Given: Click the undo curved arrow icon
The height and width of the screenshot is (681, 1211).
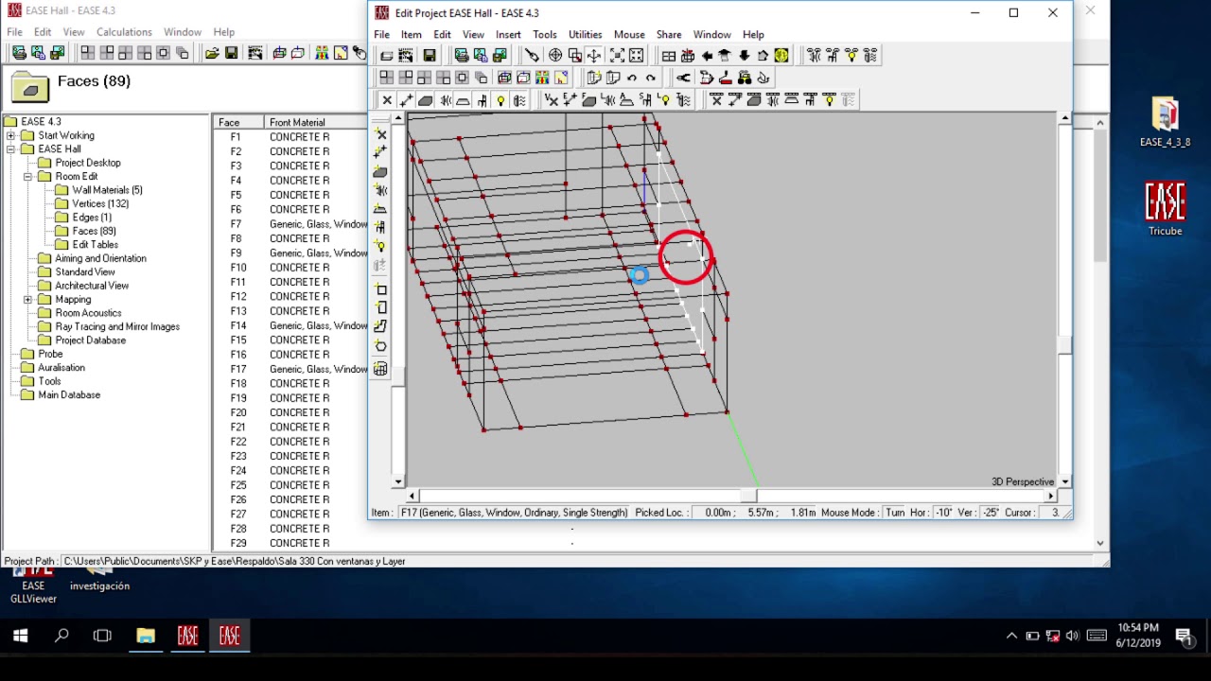Looking at the screenshot, I should click(632, 78).
